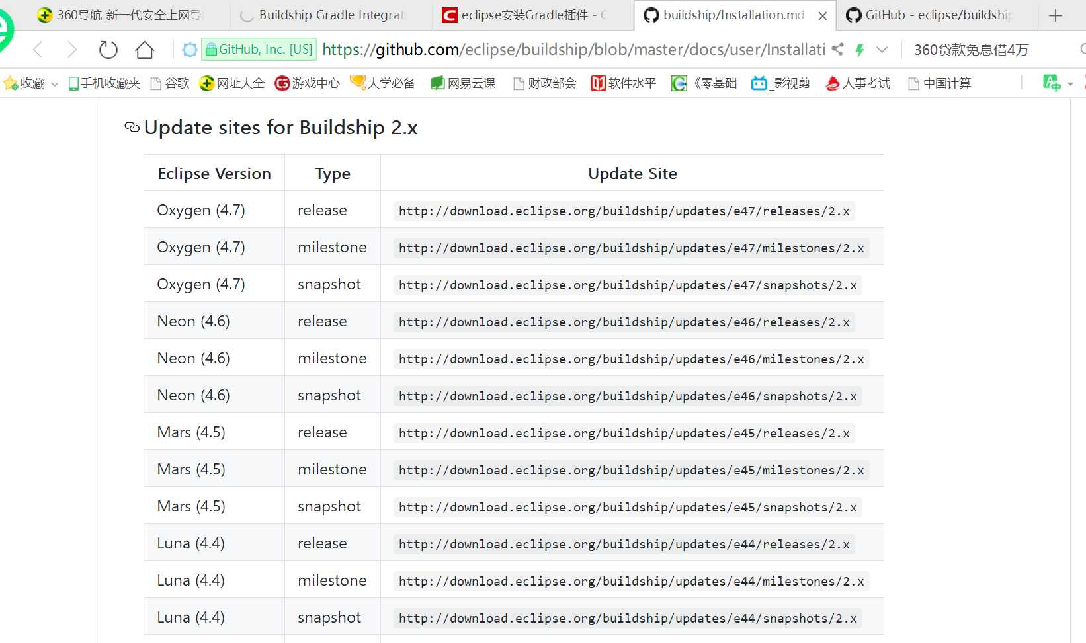The image size is (1086, 643).
Task: Open the 游戏中心 bookmark
Action: [308, 83]
